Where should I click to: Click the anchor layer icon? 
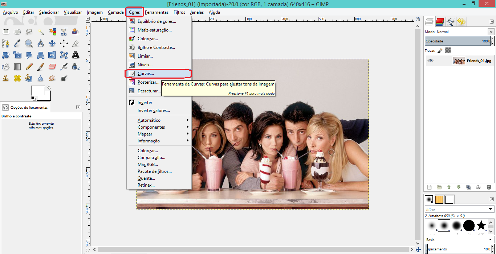click(x=478, y=187)
